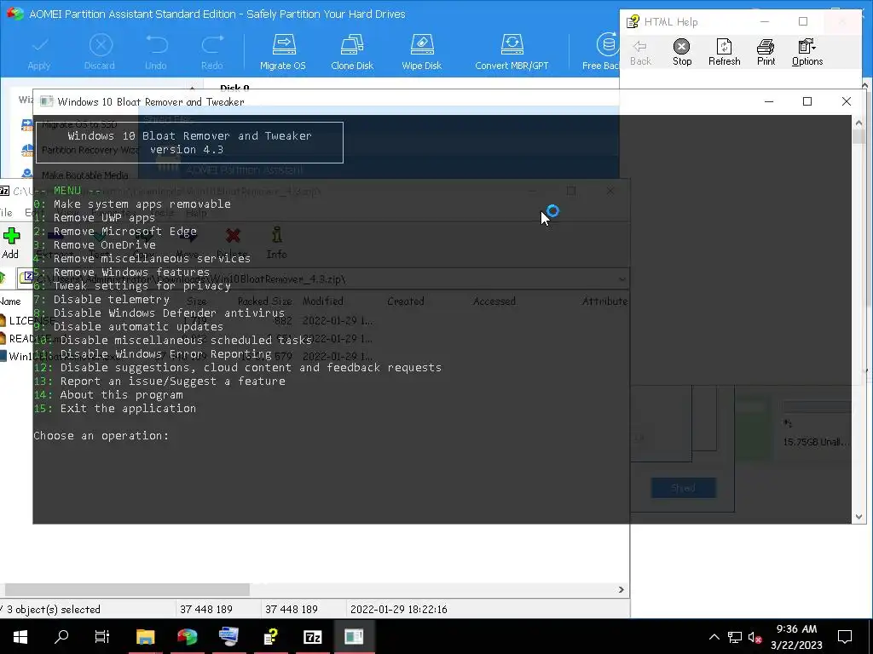Click Bloat Remover scrollbar up arrow

pos(859,123)
